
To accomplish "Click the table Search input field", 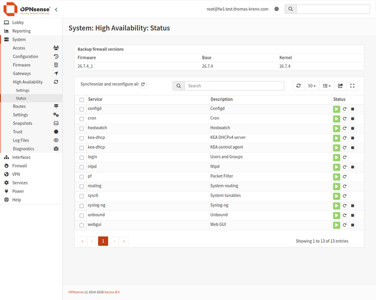I will tap(234, 85).
